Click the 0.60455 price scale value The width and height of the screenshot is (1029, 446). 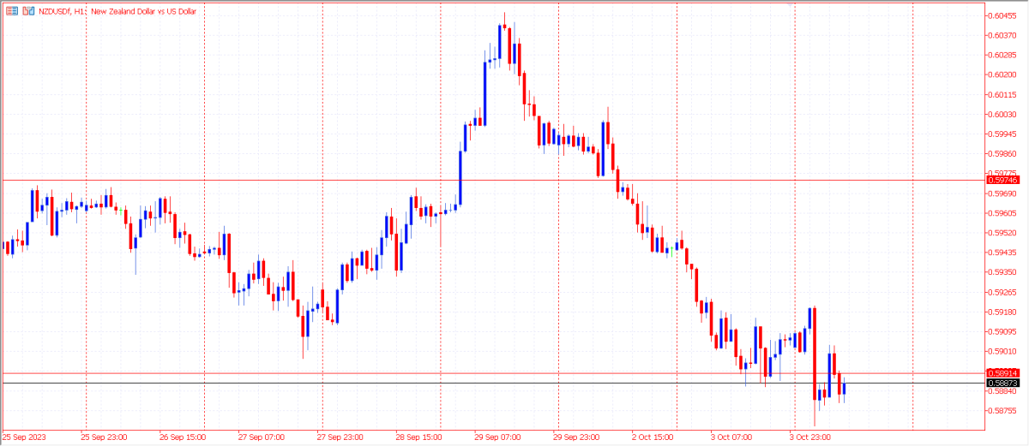[1004, 15]
